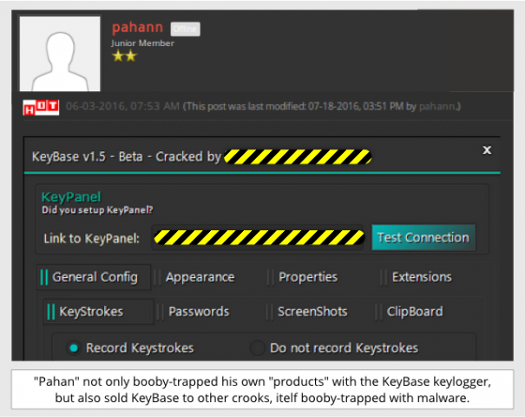
Task: Open the KeyStrokes sub-tab
Action: coord(90,311)
